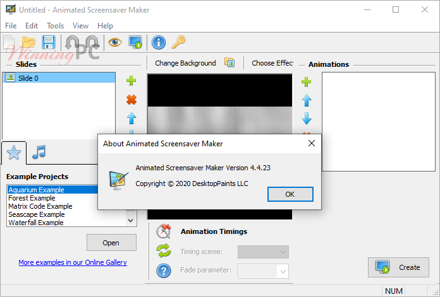Click the Choose Effect button
This screenshot has height=297, width=440.
pos(272,63)
